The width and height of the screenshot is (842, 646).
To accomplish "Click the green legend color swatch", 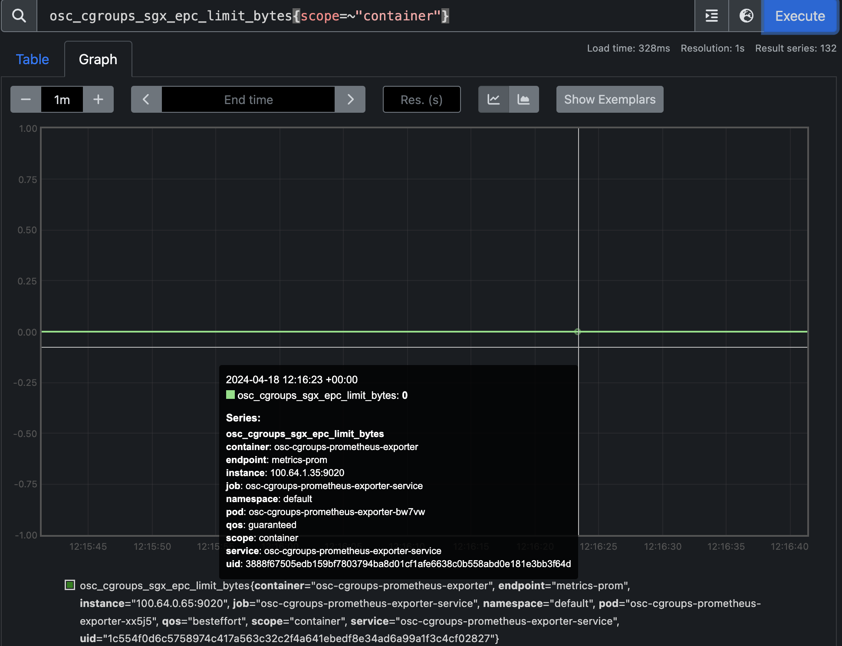I will [x=70, y=585].
